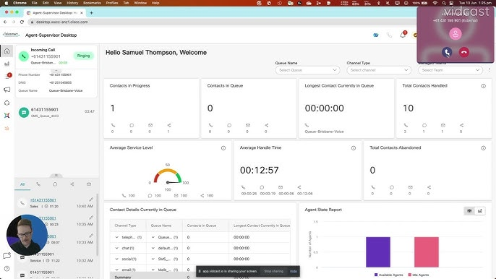Select the phone calls history tab
Image resolution: width=496 pixels, height=279 pixels.
[x=38, y=184]
